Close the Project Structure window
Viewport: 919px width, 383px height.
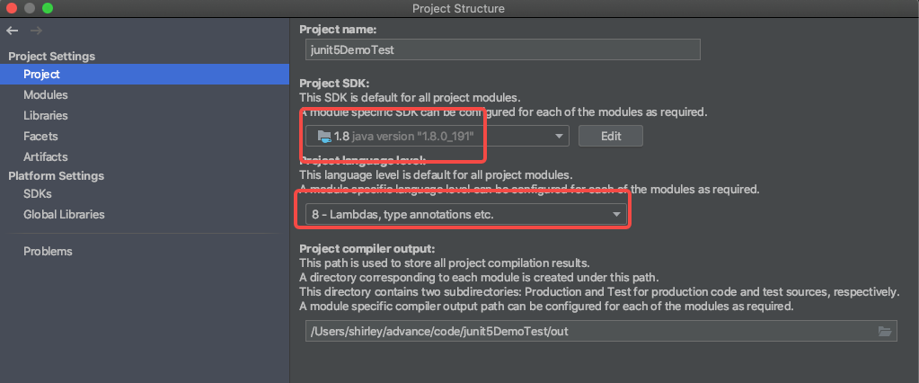[12, 8]
